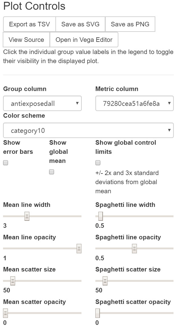Click the Spaghetti line opacity slider handle
175x327 pixels.
click(134, 248)
